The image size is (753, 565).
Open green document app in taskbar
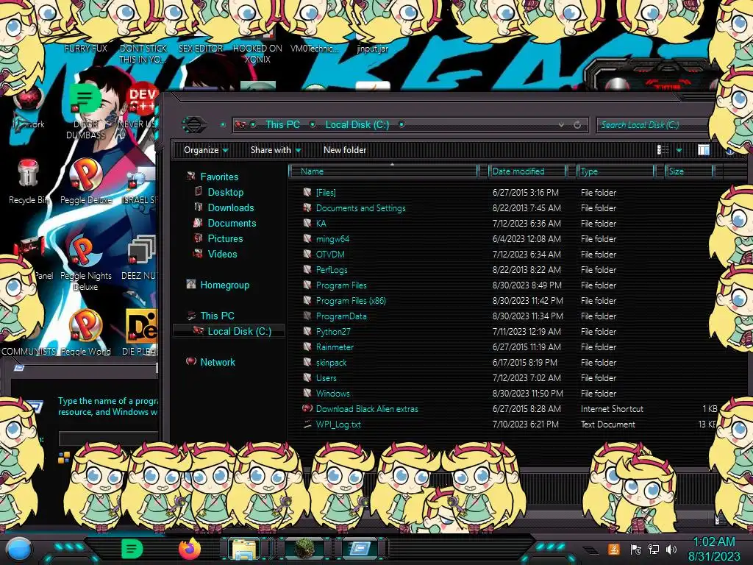point(132,549)
